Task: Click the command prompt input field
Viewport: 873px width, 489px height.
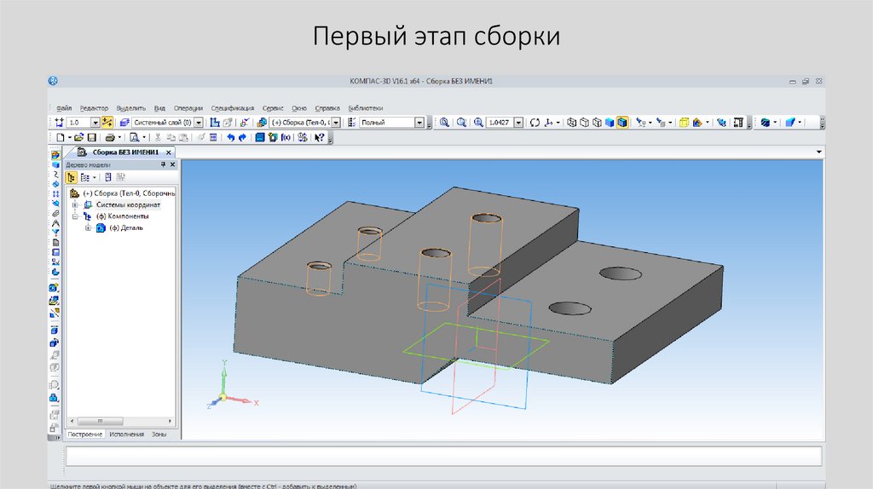Action: tap(443, 456)
